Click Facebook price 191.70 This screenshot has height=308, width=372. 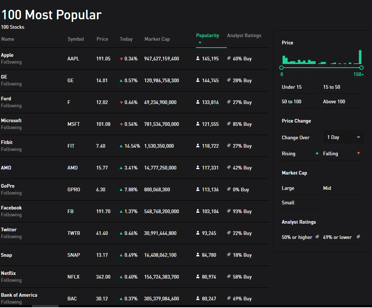click(x=103, y=211)
